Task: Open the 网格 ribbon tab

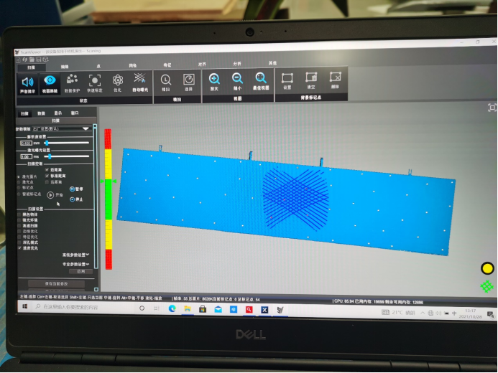Action: [132, 65]
